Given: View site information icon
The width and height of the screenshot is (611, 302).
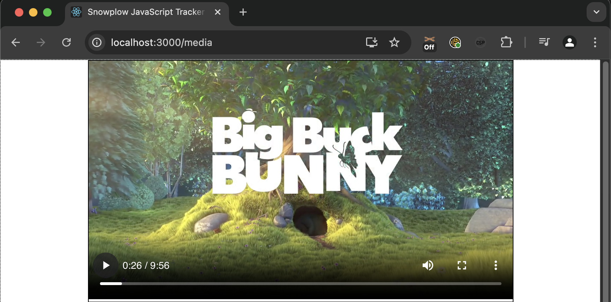Looking at the screenshot, I should click(x=97, y=42).
